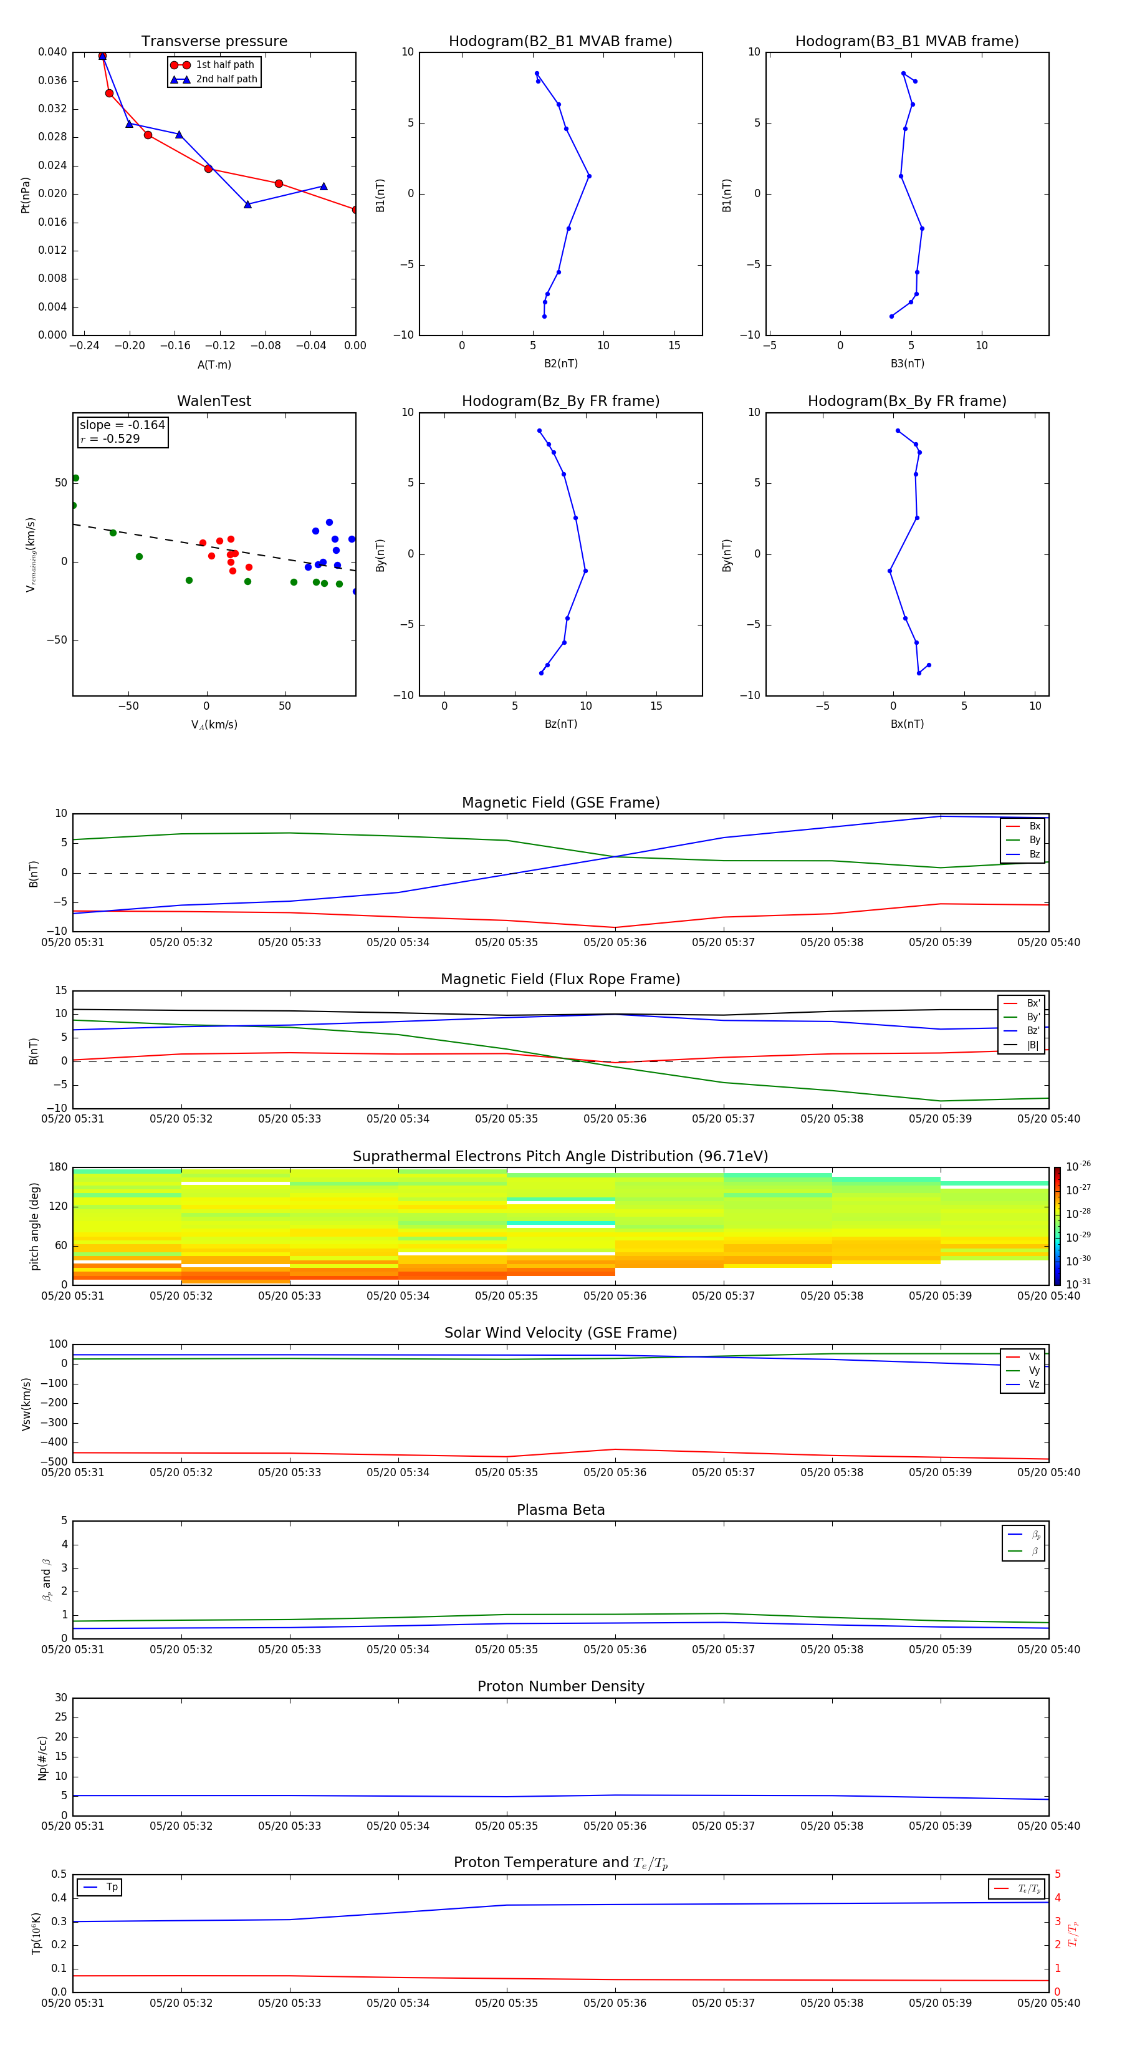
Task: Click the 'B2(nT)' x-axis label
Action: [560, 364]
